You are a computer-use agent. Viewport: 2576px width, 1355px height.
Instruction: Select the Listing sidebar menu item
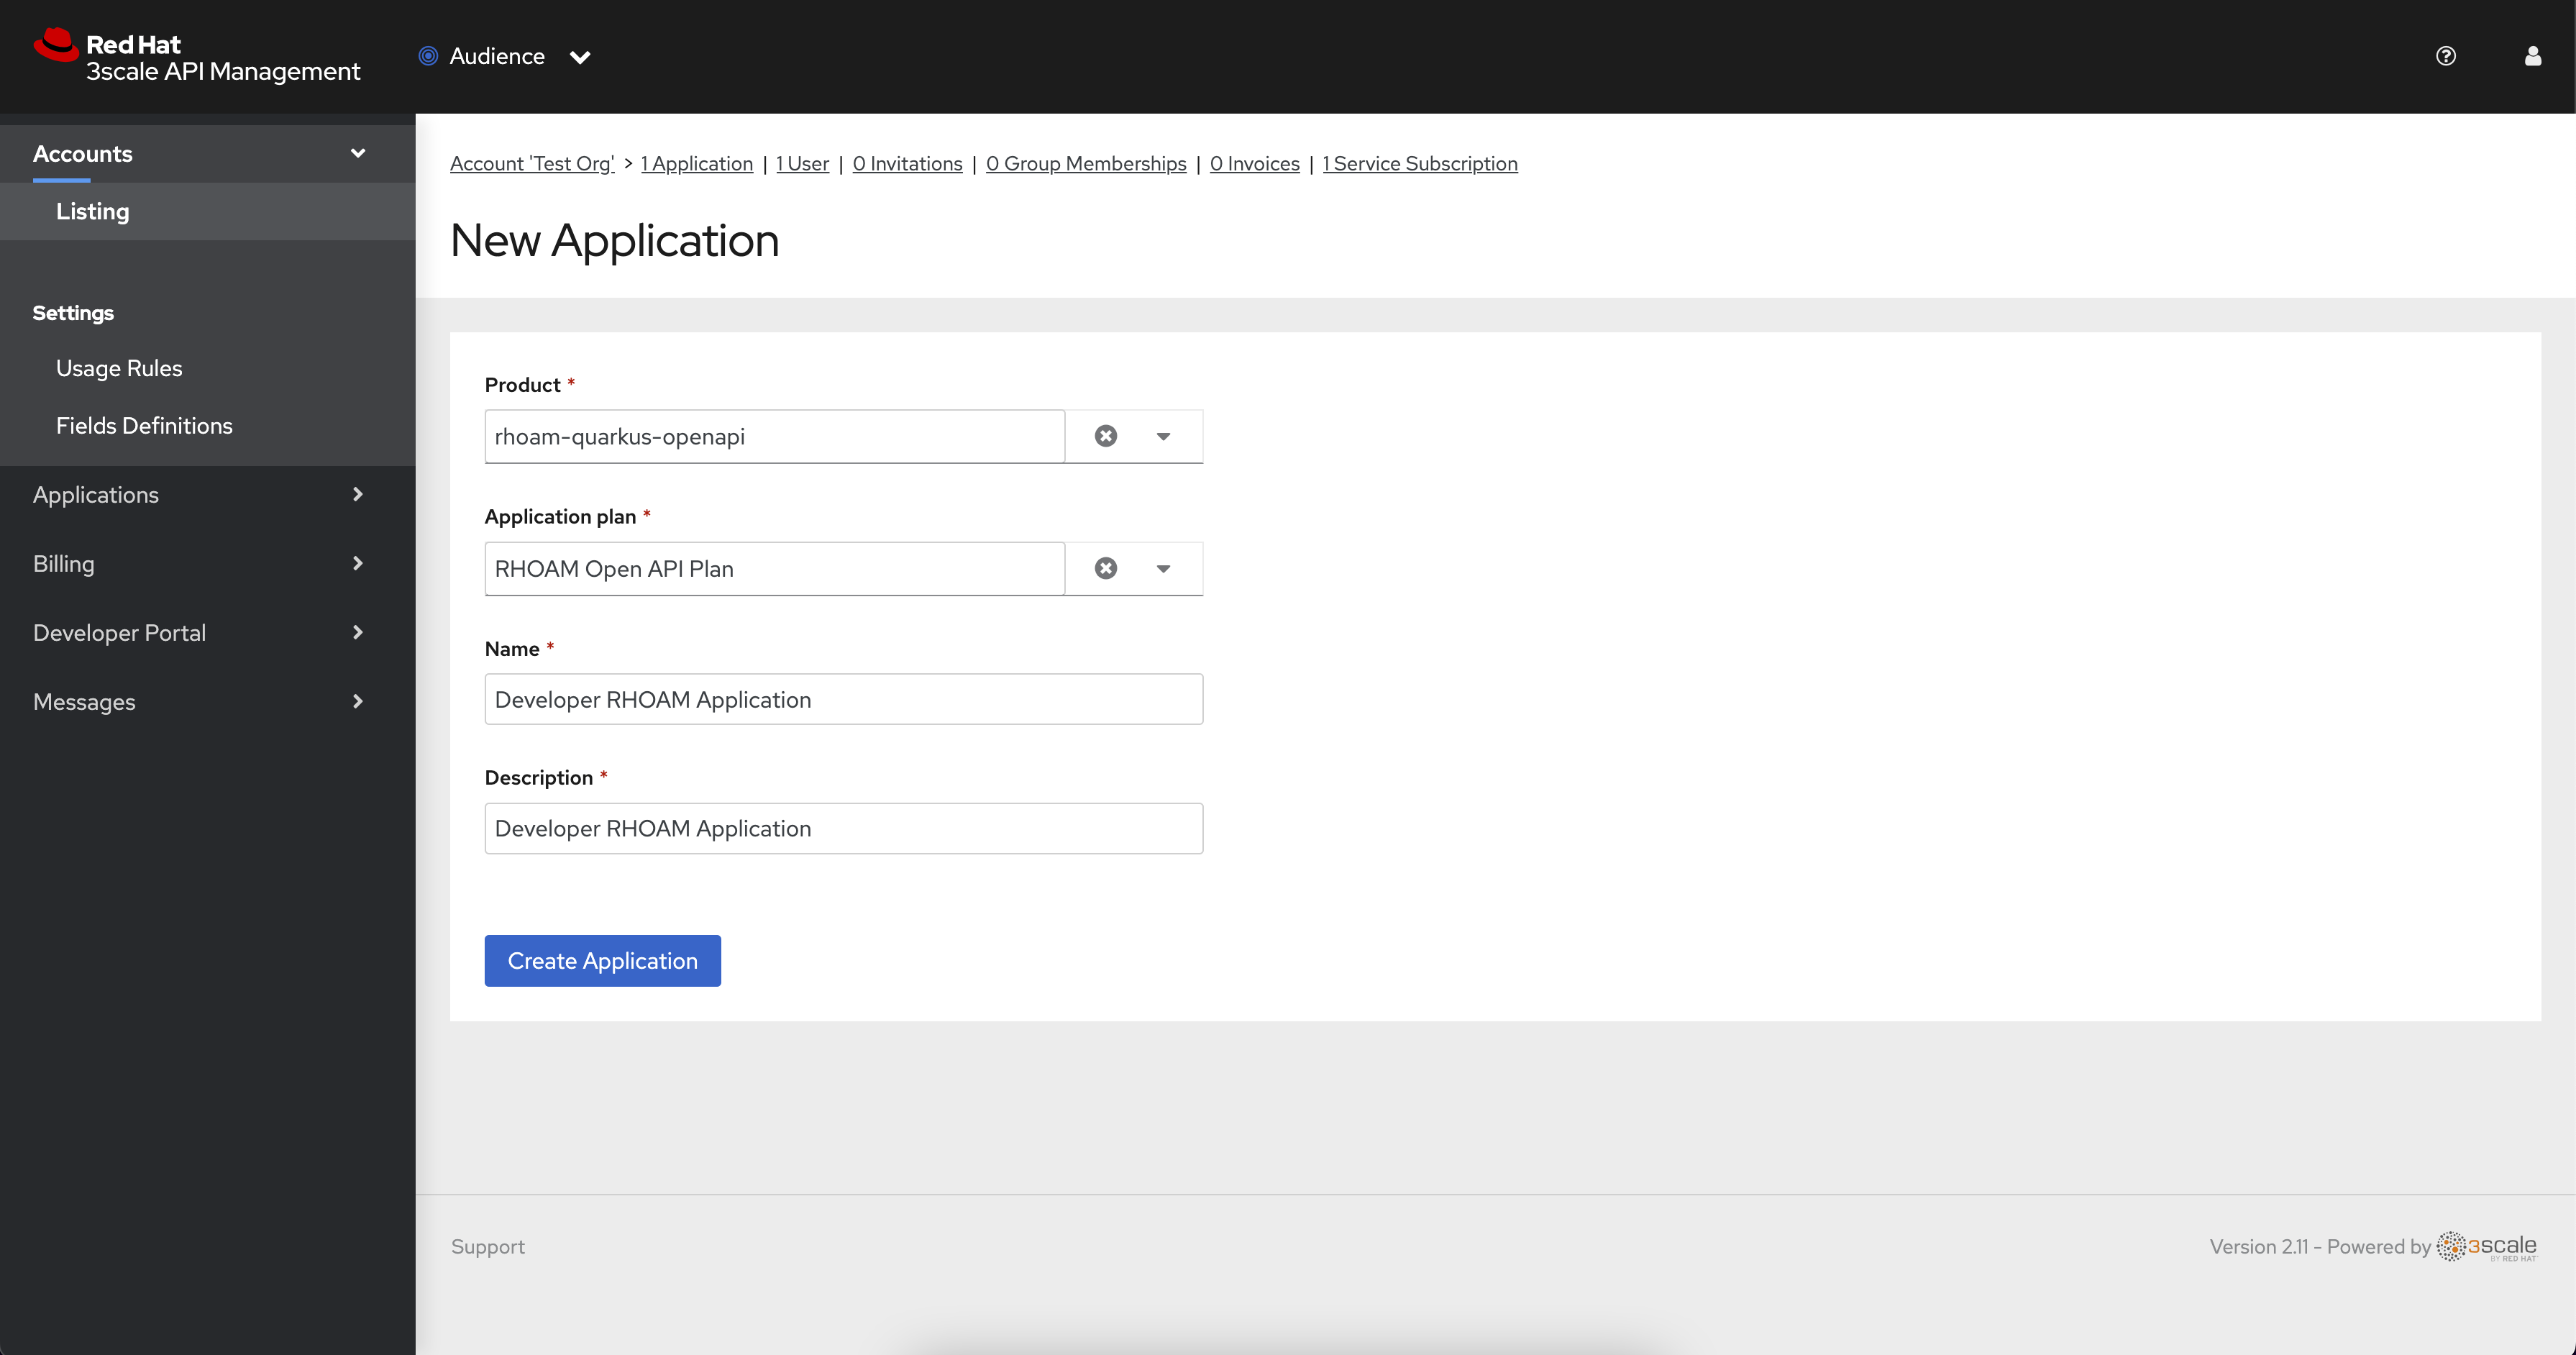click(x=93, y=211)
